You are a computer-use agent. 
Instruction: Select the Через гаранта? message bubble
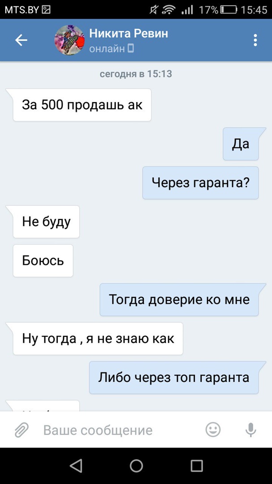[200, 183]
